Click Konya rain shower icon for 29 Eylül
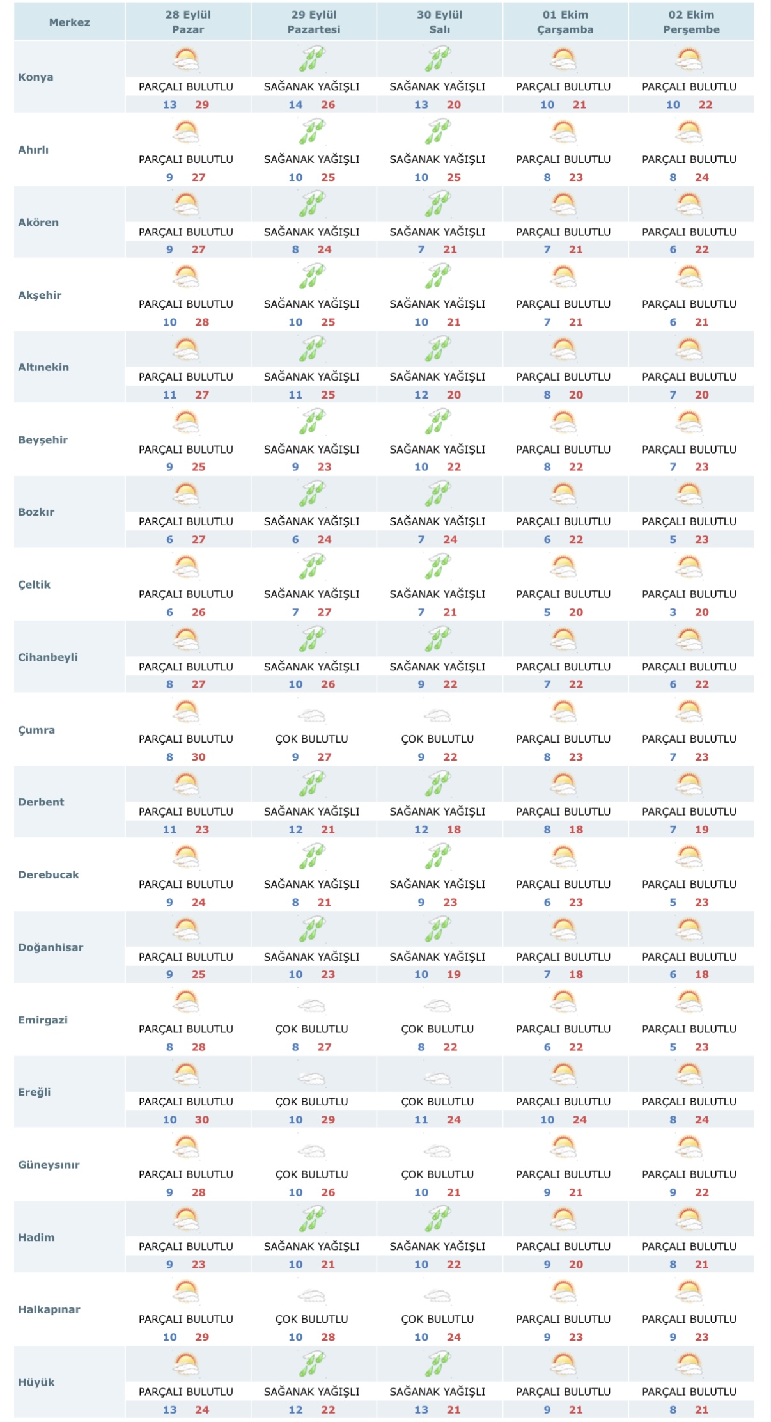The image size is (771, 1422). coord(312,60)
